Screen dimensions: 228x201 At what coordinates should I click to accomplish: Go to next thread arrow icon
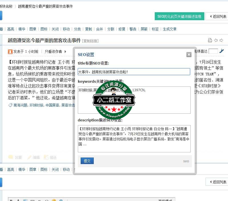click(221, 40)
